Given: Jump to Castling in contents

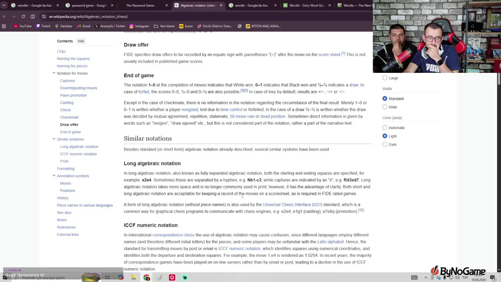Looking at the screenshot, I should click(x=67, y=103).
